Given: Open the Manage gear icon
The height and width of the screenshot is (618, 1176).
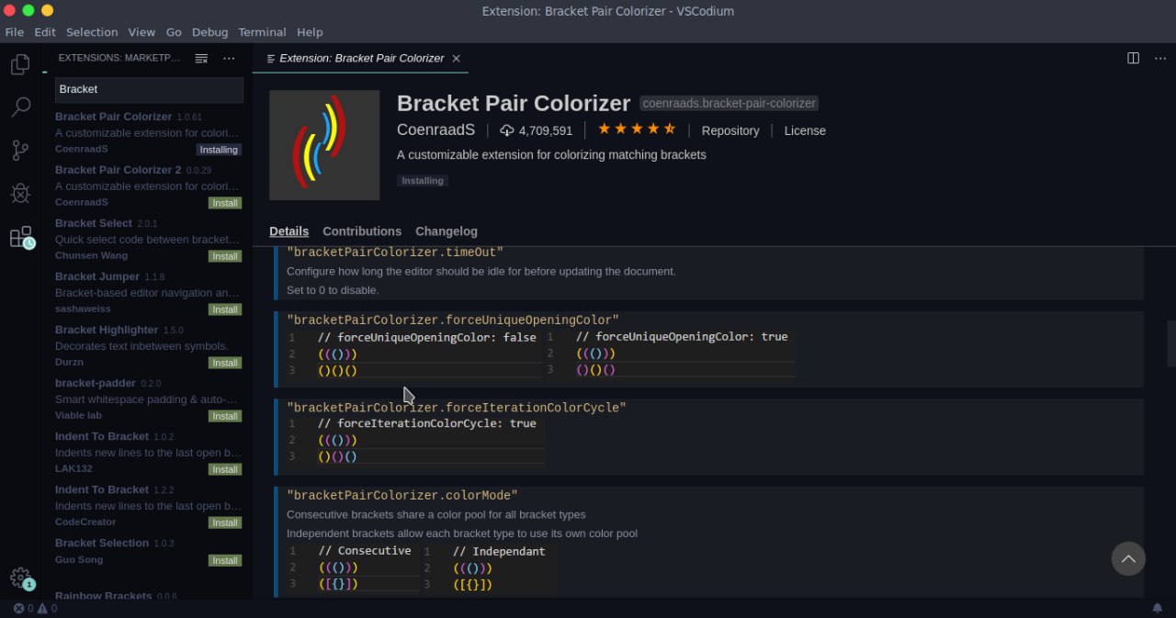Looking at the screenshot, I should pos(20,578).
